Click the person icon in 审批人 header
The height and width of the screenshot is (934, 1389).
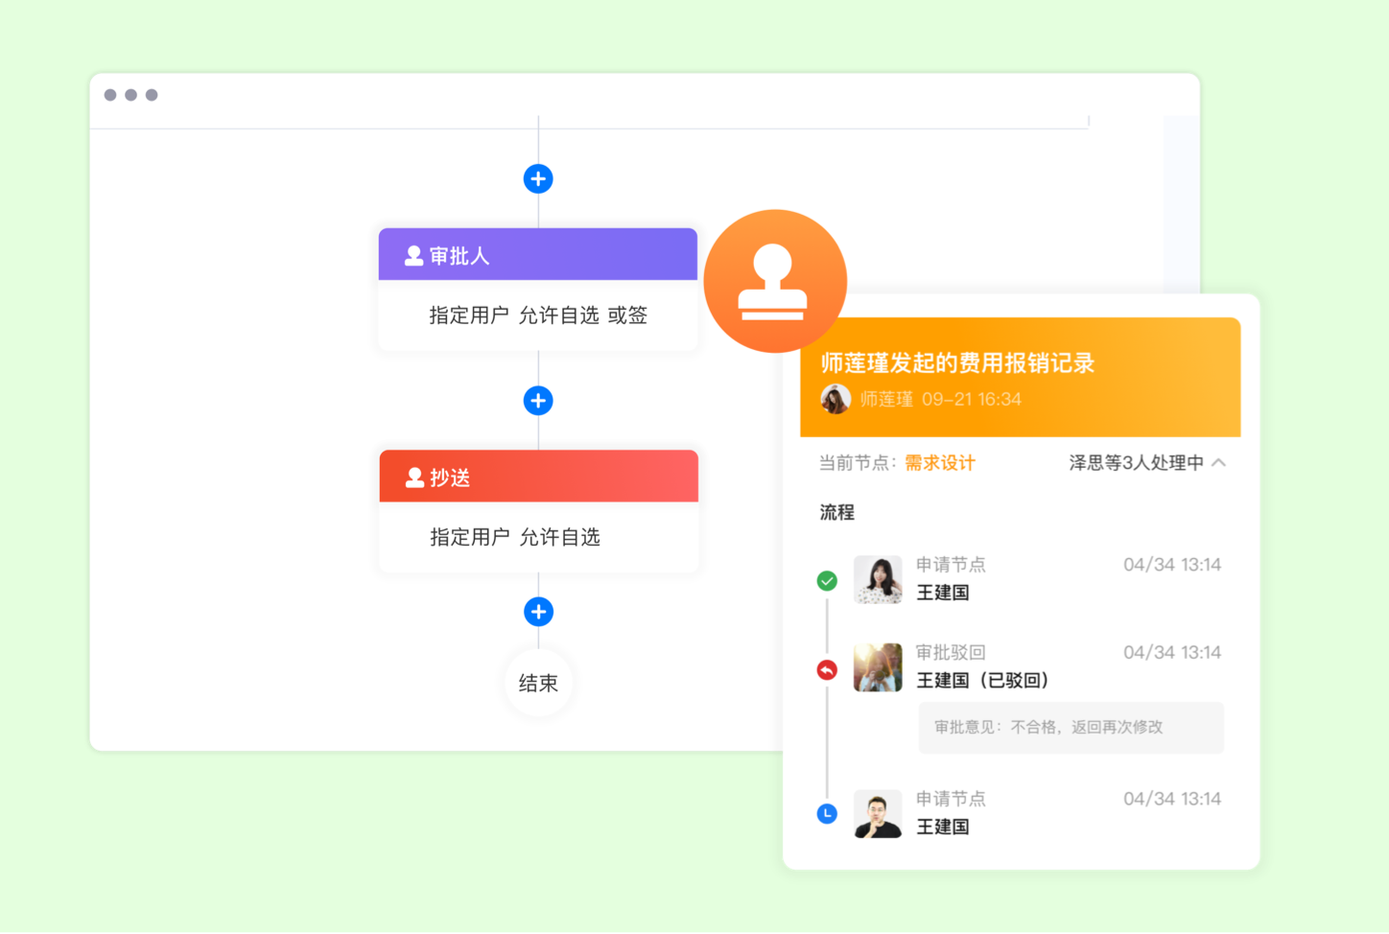point(413,256)
